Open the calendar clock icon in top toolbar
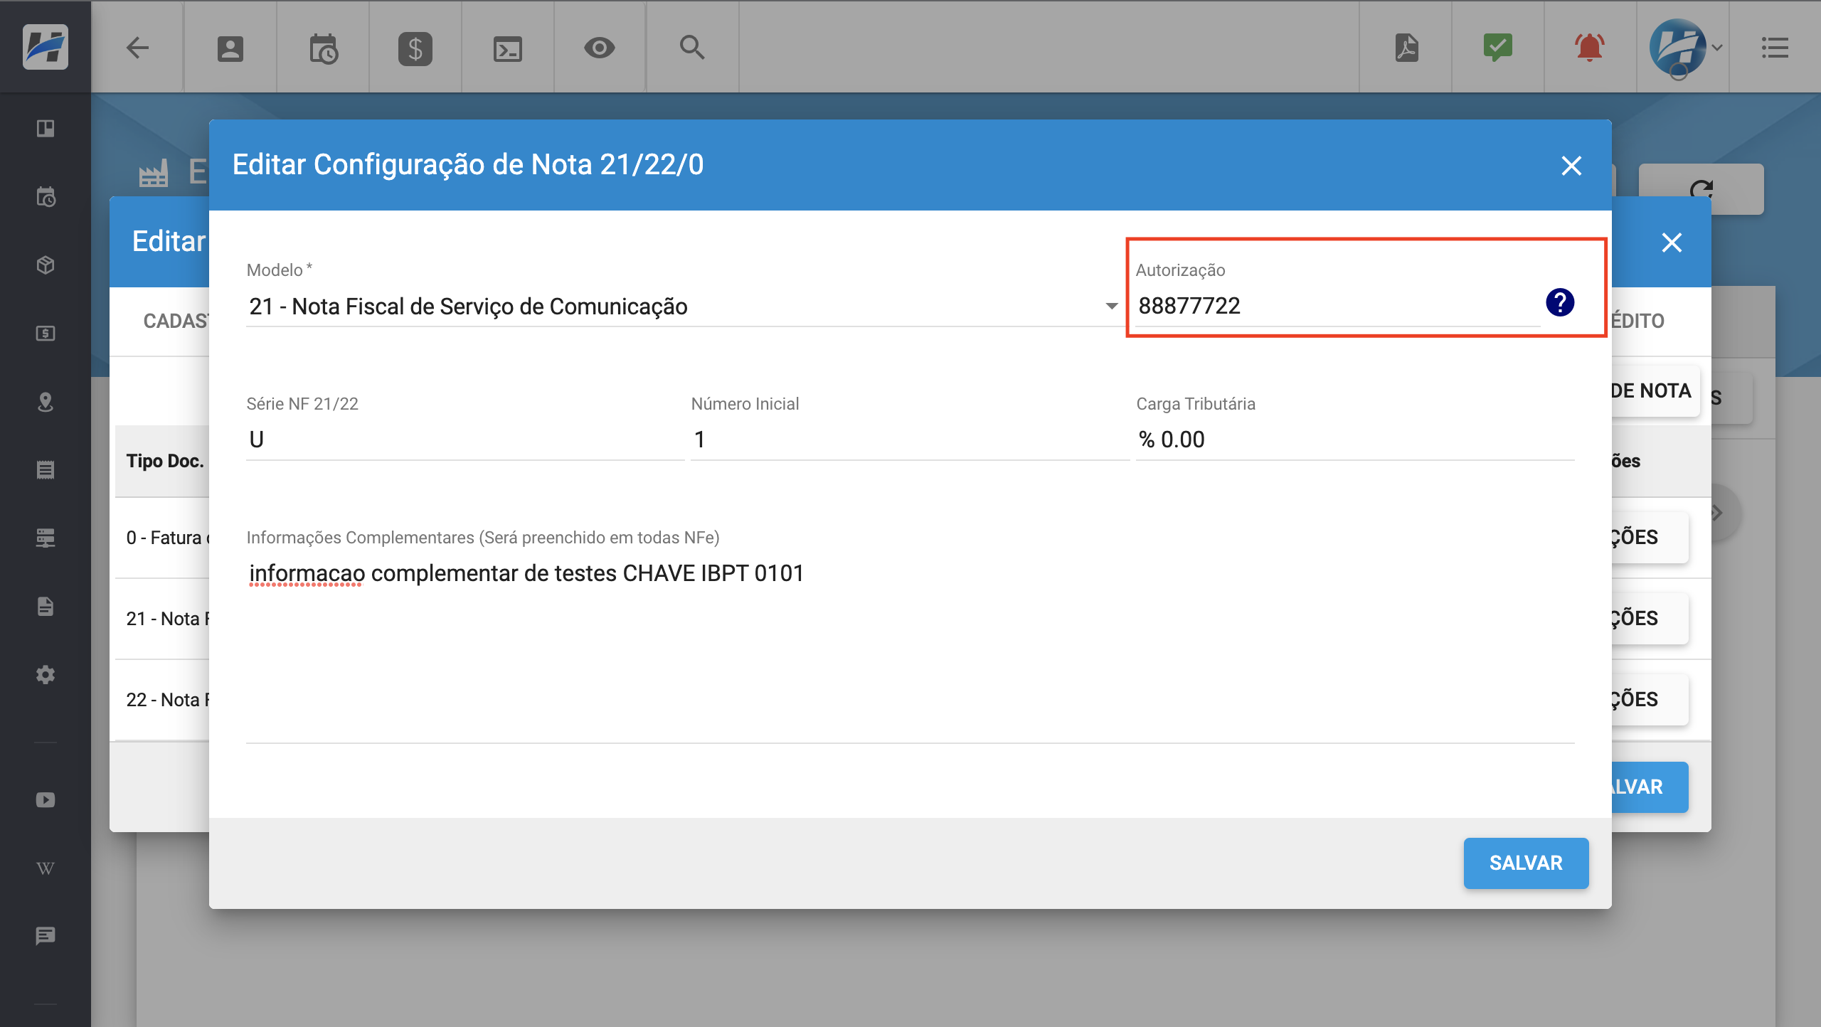This screenshot has height=1027, width=1821. point(323,48)
